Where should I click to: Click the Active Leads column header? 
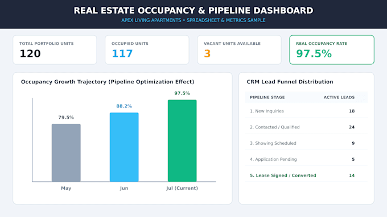pyautogui.click(x=339, y=97)
